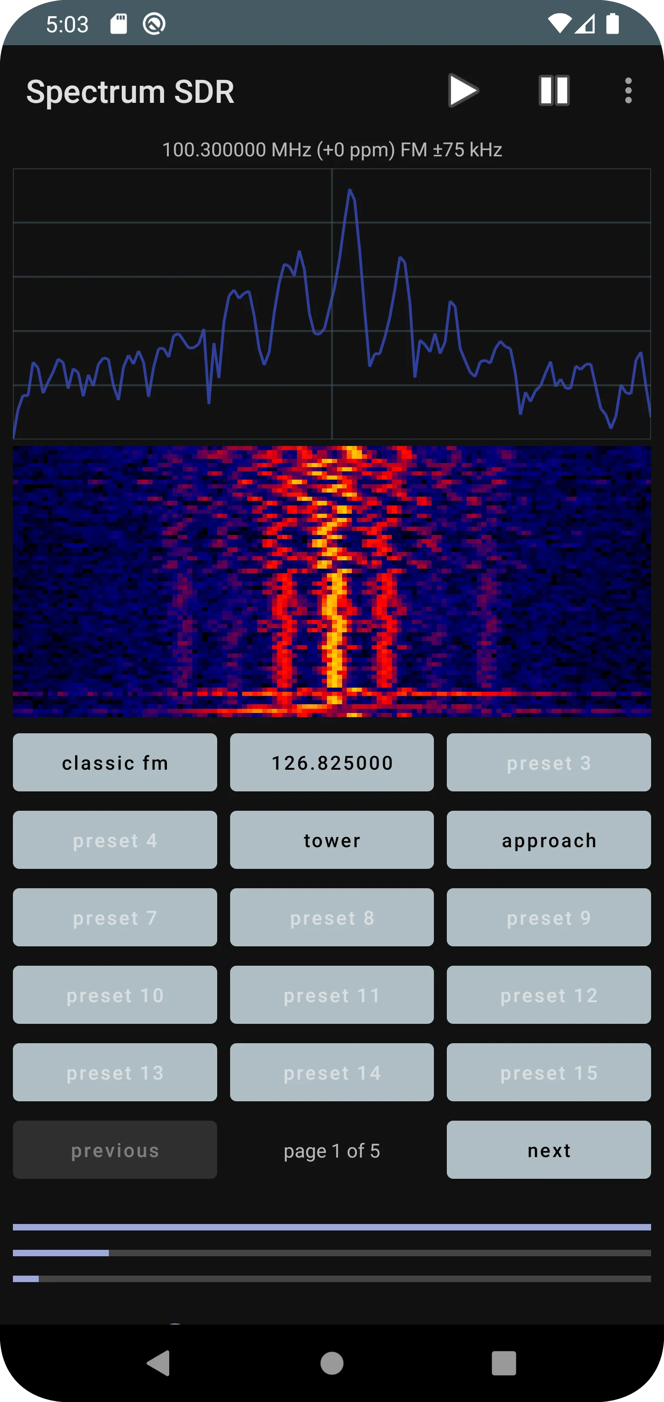Viewport: 664px width, 1402px height.
Task: Tap the preset 3 button
Action: 549,762
